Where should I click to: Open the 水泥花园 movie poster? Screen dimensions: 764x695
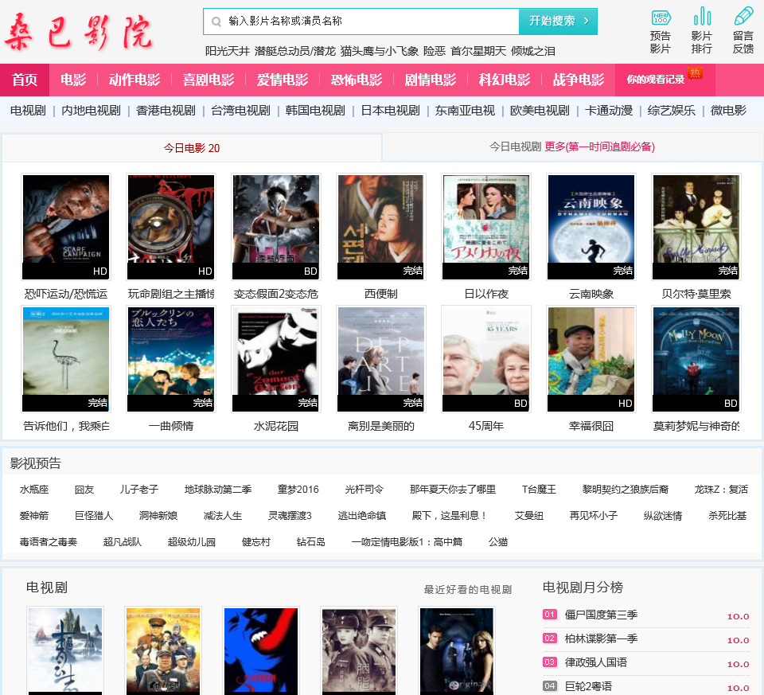click(x=276, y=359)
